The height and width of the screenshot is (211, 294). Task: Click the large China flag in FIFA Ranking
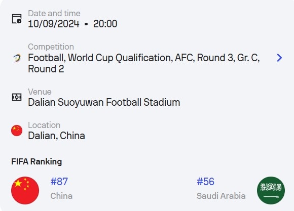pyautogui.click(x=25, y=190)
